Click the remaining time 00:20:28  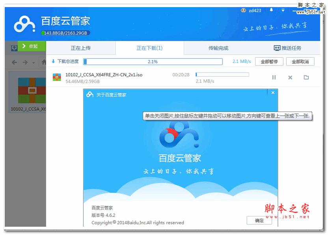[181, 75]
